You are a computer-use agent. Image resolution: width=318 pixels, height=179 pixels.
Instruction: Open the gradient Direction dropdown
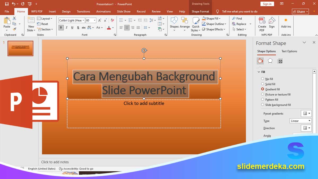306,128
